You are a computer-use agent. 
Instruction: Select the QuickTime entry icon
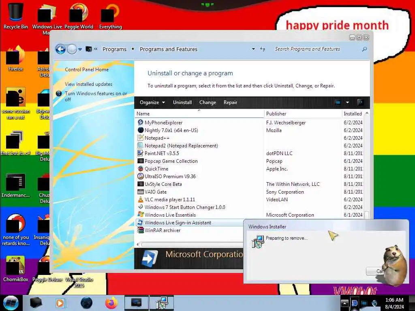141,169
